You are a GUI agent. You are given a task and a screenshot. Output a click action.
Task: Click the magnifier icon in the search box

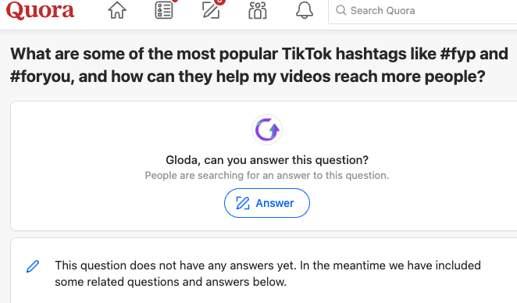[x=341, y=10]
